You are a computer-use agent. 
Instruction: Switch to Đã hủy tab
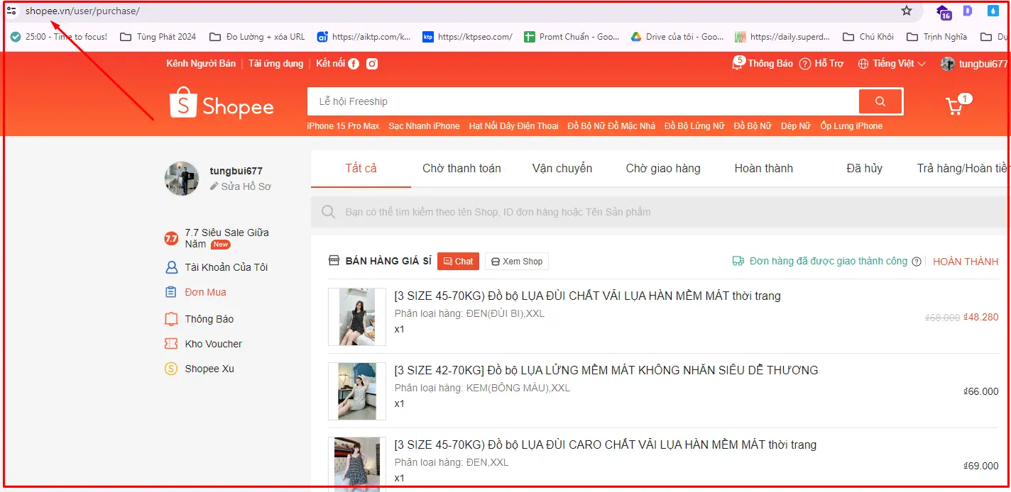[864, 169]
